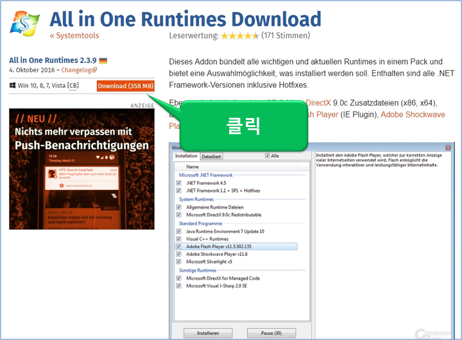Select the Standard Programme group header
Image resolution: width=462 pixels, height=340 pixels.
point(200,223)
